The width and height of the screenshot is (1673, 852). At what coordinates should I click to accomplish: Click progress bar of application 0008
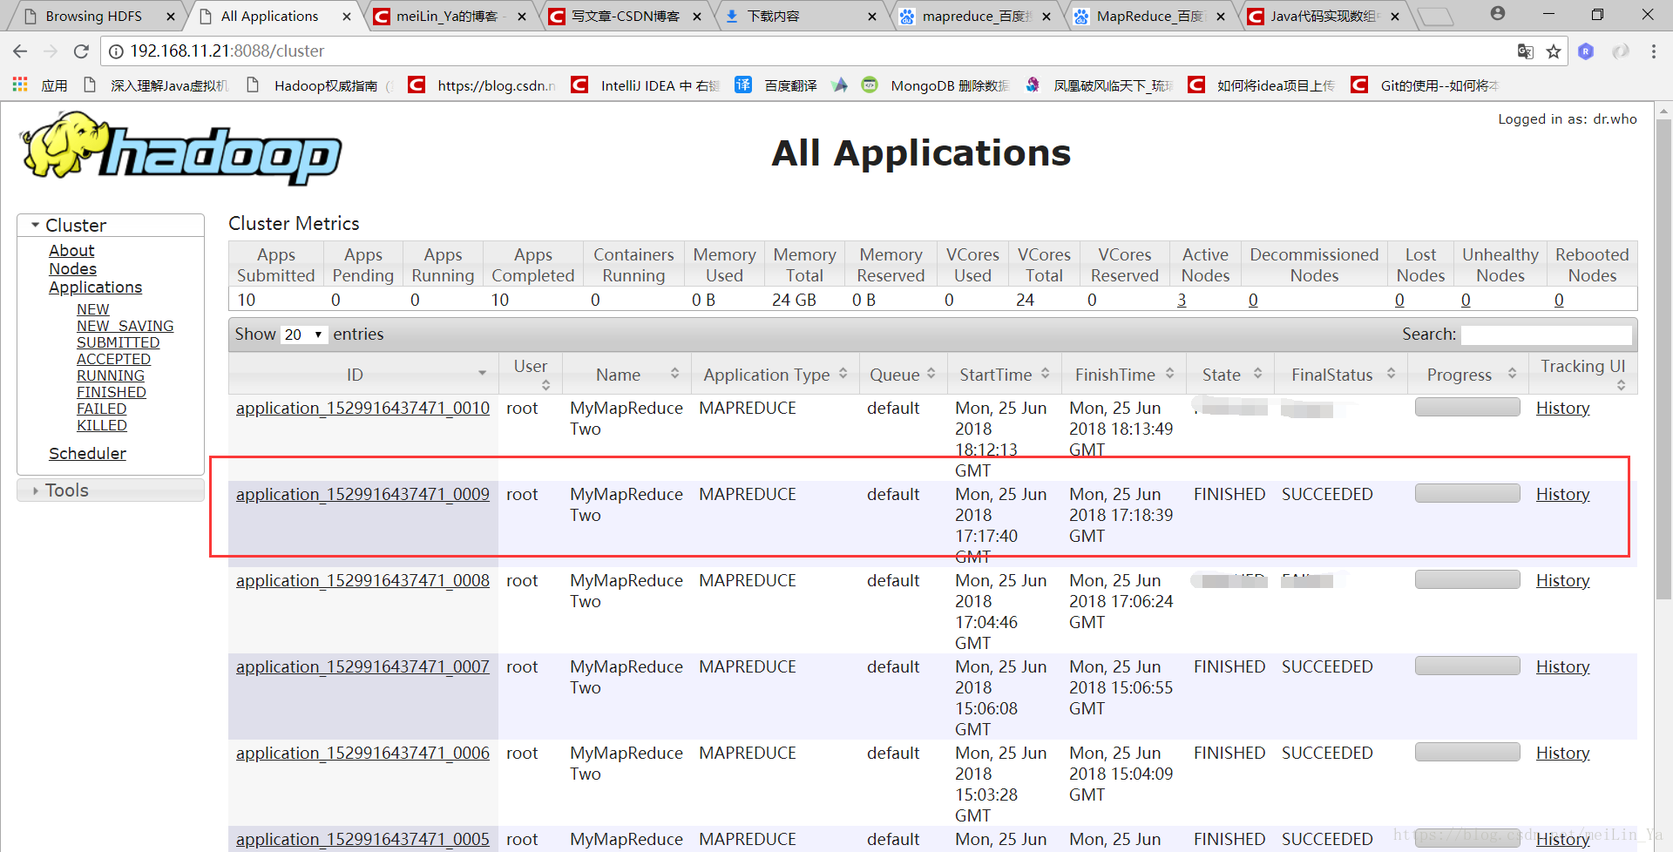point(1467,579)
